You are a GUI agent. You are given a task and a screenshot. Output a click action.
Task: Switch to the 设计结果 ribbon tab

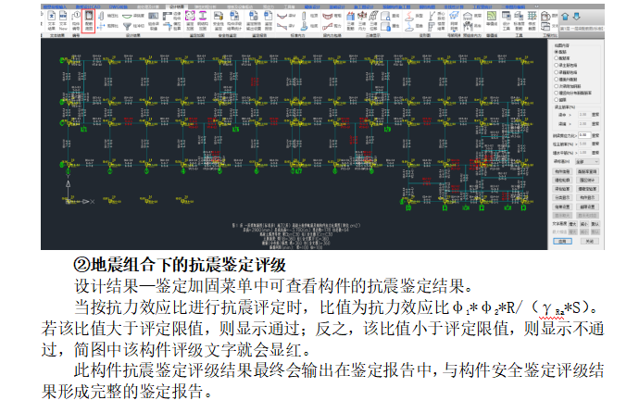177,6
